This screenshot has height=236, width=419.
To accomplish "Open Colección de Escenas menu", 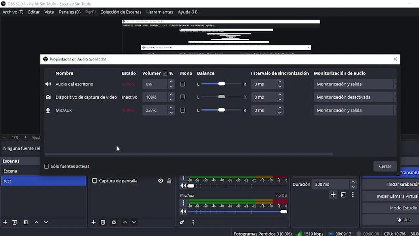I will point(121,12).
